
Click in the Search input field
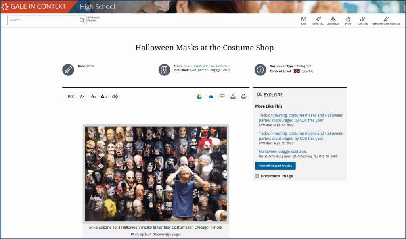coord(44,20)
